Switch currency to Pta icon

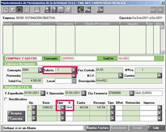click(88, 10)
